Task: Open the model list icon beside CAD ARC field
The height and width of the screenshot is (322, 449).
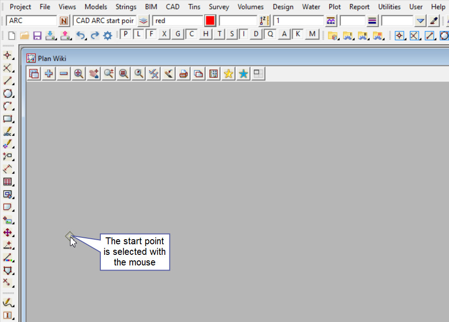Action: [144, 21]
